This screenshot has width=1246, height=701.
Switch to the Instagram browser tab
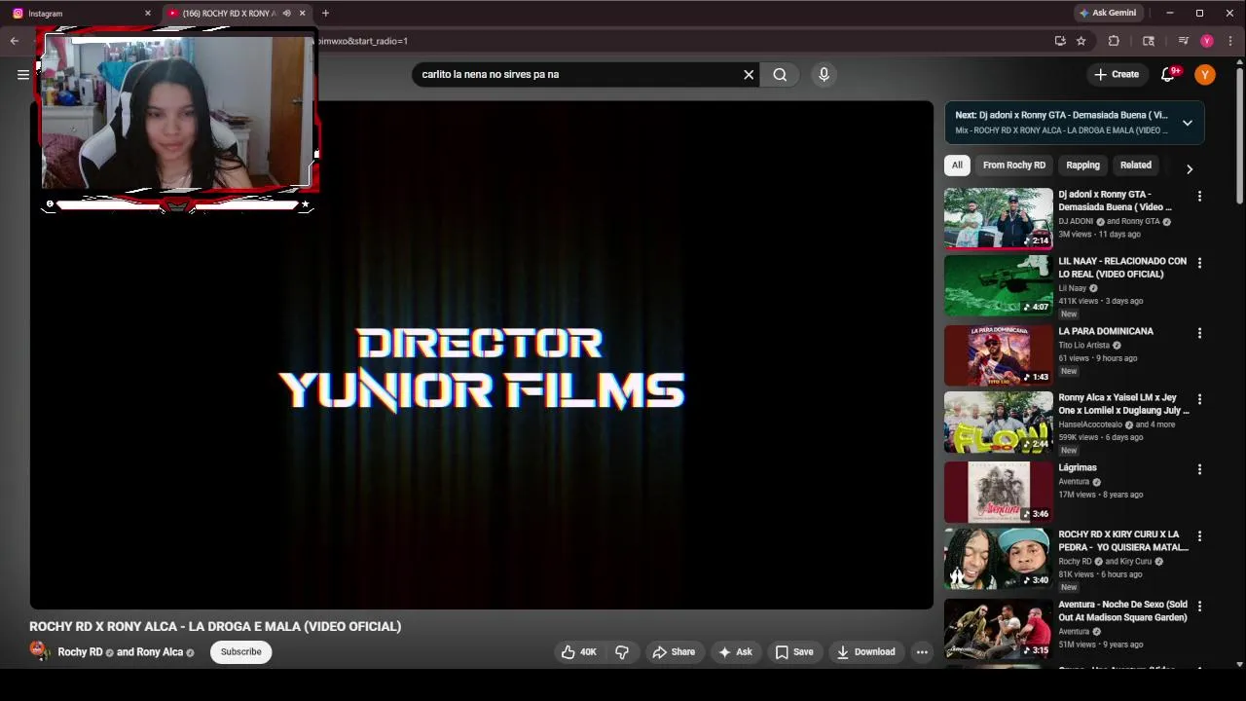tap(83, 14)
